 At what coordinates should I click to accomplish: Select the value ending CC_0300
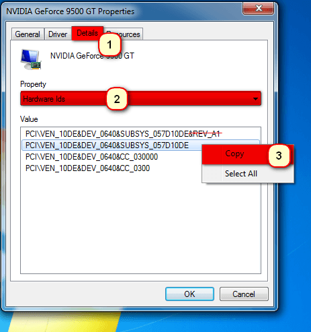point(87,168)
